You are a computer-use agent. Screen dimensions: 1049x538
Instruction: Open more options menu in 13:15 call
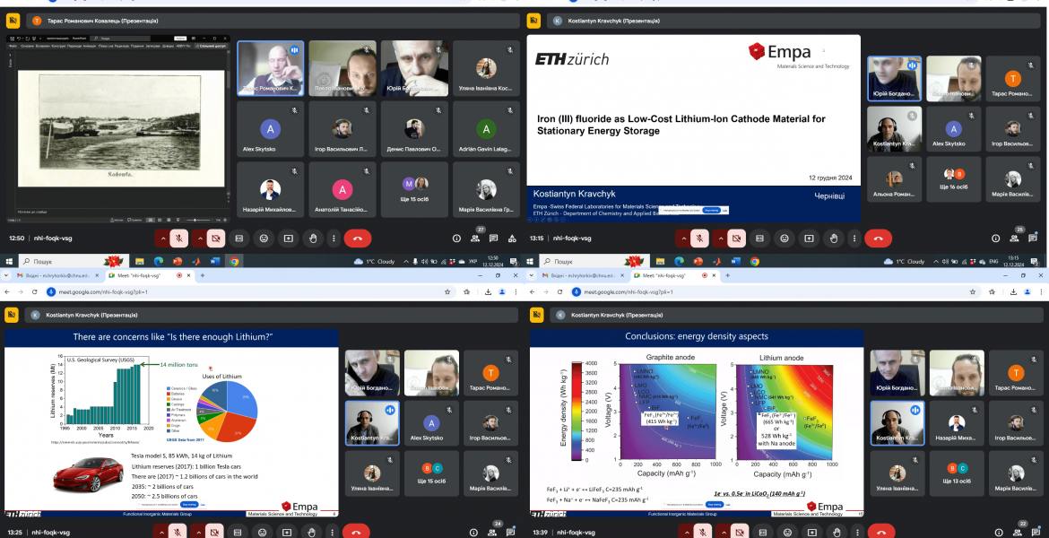tap(854, 239)
